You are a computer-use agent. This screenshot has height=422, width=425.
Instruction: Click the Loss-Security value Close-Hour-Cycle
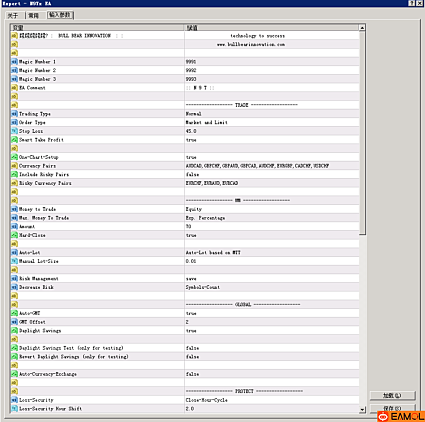pyautogui.click(x=206, y=400)
